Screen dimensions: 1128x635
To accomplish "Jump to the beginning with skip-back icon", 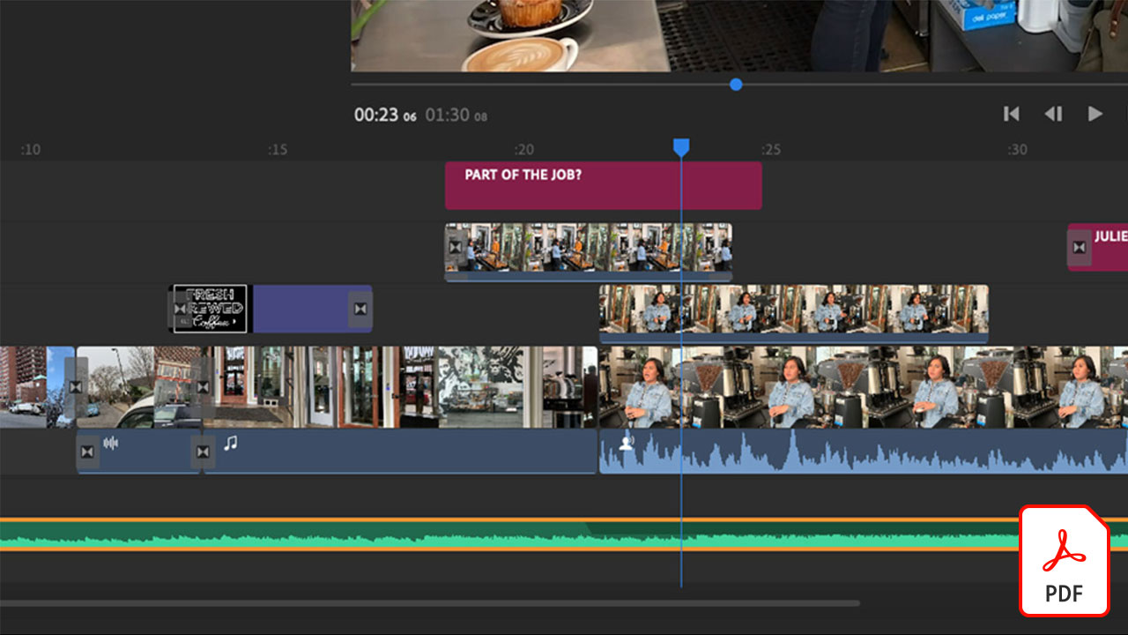I will [1011, 114].
